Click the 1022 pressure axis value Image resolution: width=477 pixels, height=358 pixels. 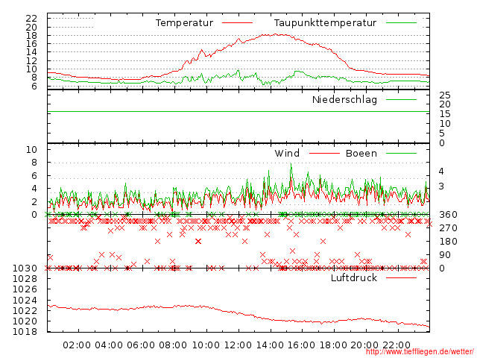coord(25,310)
